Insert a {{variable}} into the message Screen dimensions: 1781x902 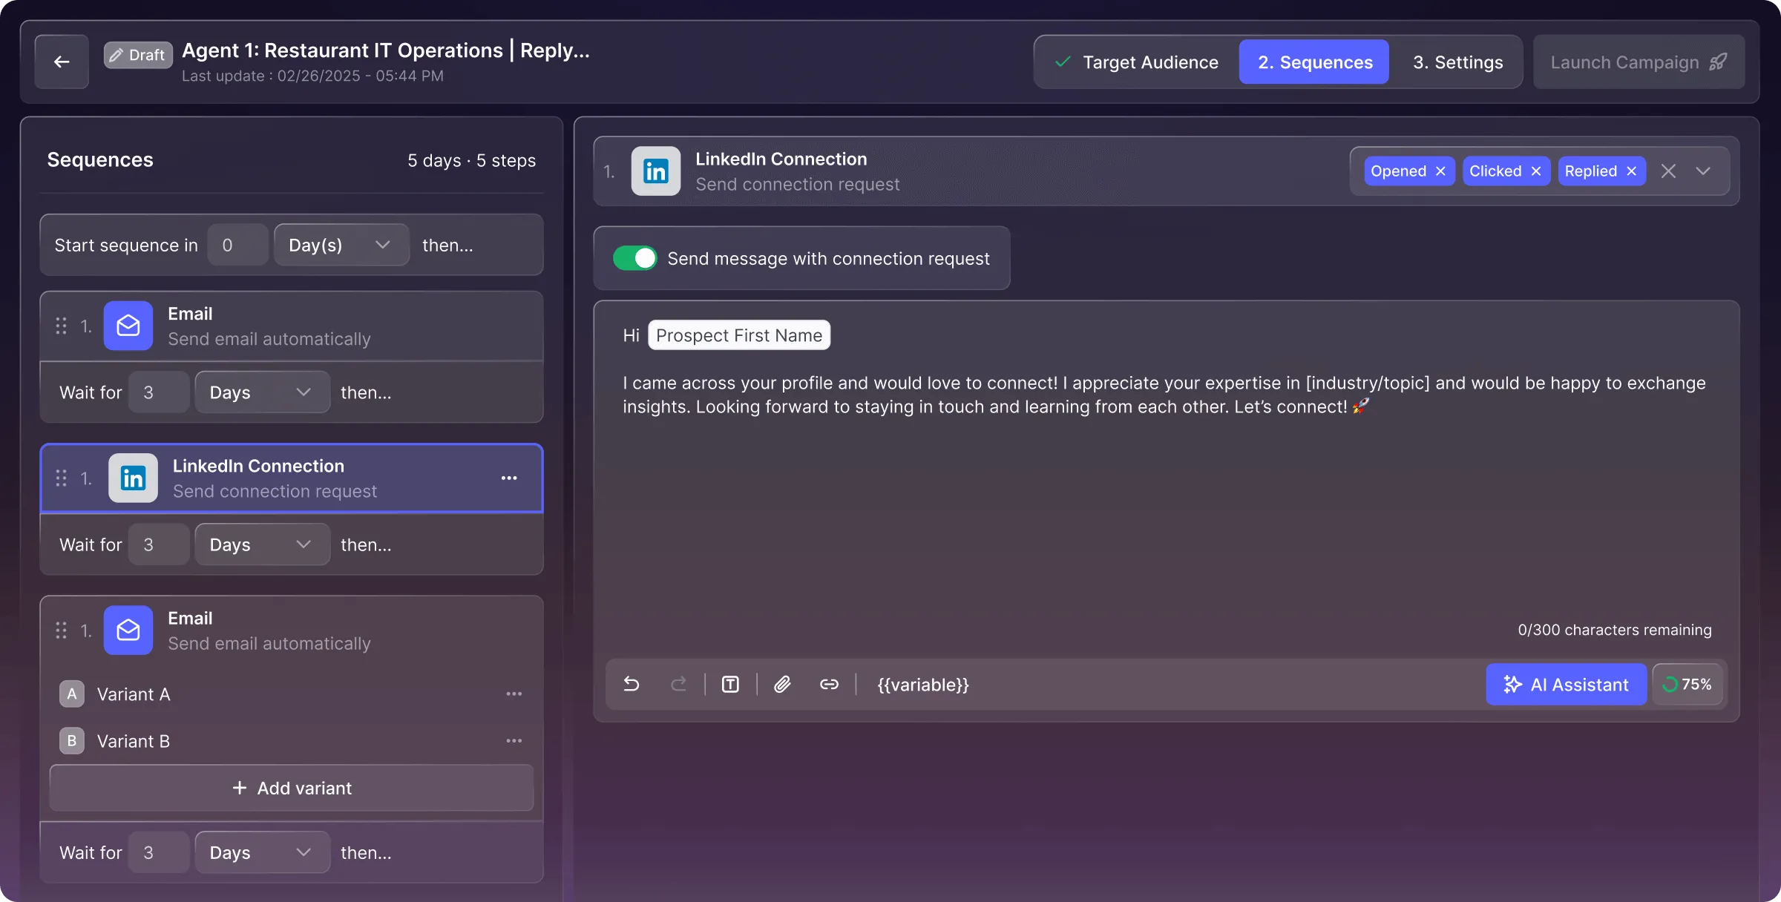point(922,684)
